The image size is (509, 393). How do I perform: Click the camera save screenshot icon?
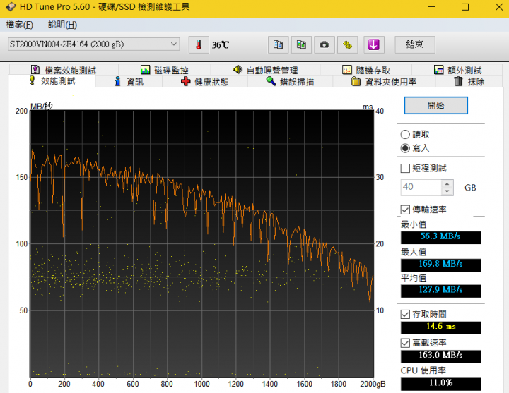pyautogui.click(x=324, y=44)
